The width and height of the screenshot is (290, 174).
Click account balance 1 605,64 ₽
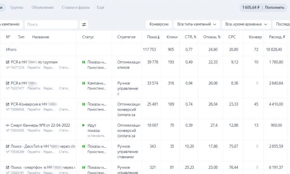coord(251,8)
